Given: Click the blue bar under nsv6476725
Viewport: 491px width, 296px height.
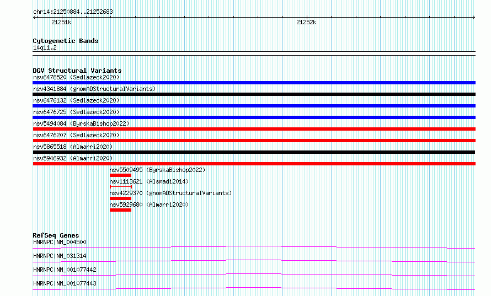Looking at the screenshot, I should click(x=254, y=117).
